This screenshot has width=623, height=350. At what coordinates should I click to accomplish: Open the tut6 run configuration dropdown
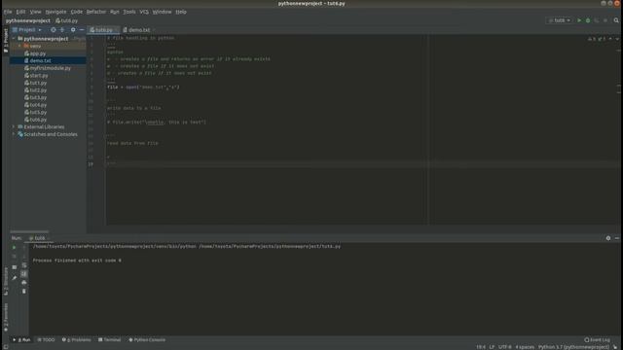coord(560,20)
